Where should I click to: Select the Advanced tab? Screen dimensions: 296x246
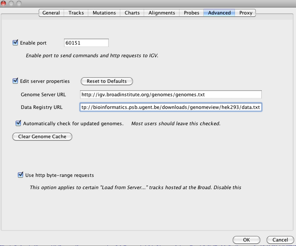coord(219,13)
